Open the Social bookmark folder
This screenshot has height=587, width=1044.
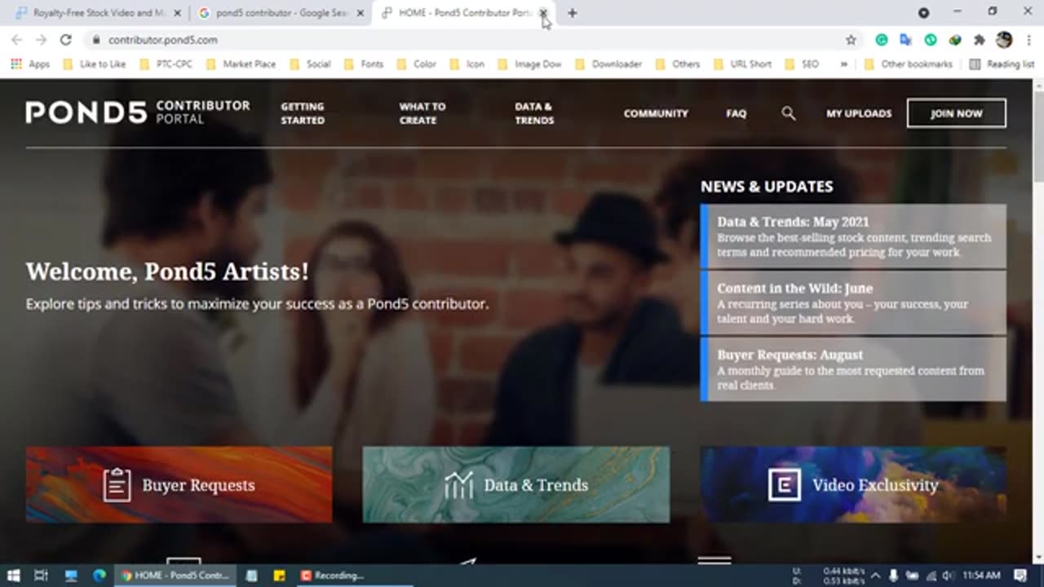click(x=310, y=64)
